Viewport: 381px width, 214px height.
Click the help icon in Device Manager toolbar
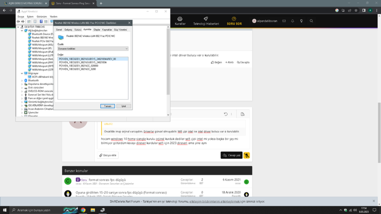click(41, 21)
